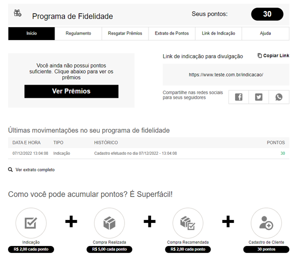The width and height of the screenshot is (300, 259).
Task: Share the referral link on Twitter
Action: point(258,97)
